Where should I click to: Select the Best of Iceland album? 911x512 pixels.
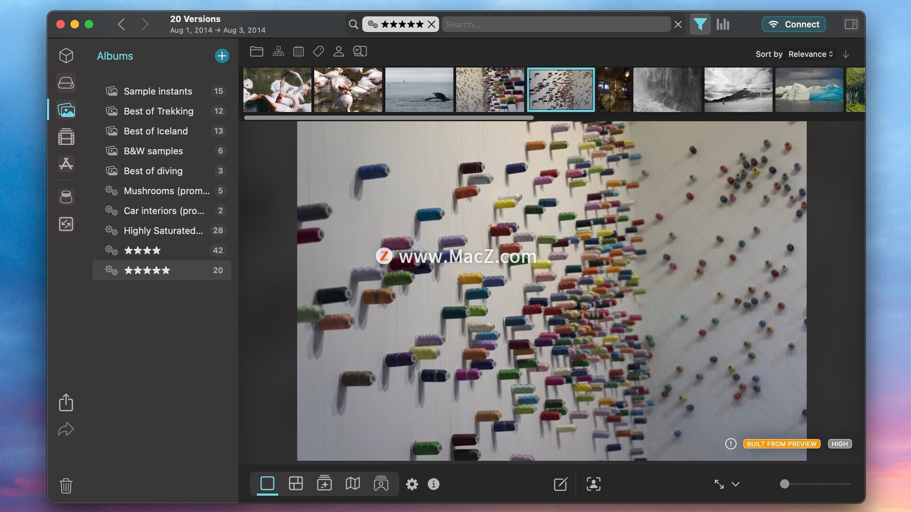[156, 131]
